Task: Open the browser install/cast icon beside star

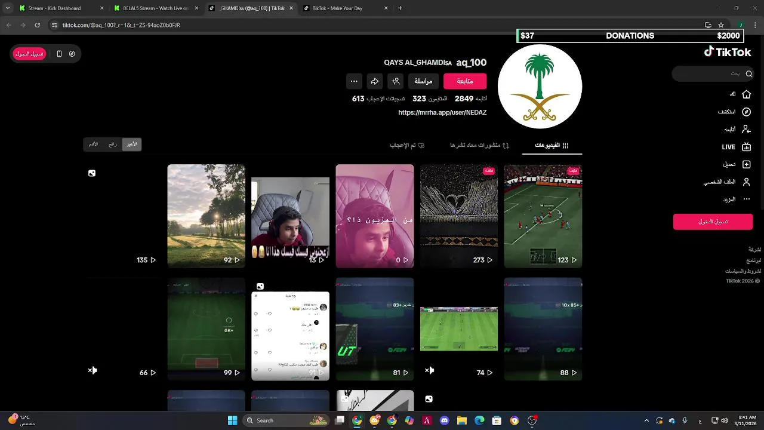Action: click(708, 25)
